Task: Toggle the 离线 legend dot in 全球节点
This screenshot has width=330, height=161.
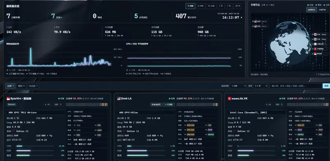Action: (316, 5)
